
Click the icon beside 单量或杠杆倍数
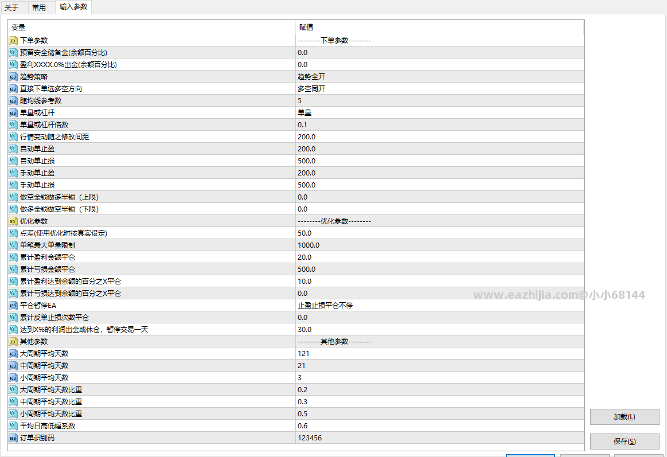[13, 125]
